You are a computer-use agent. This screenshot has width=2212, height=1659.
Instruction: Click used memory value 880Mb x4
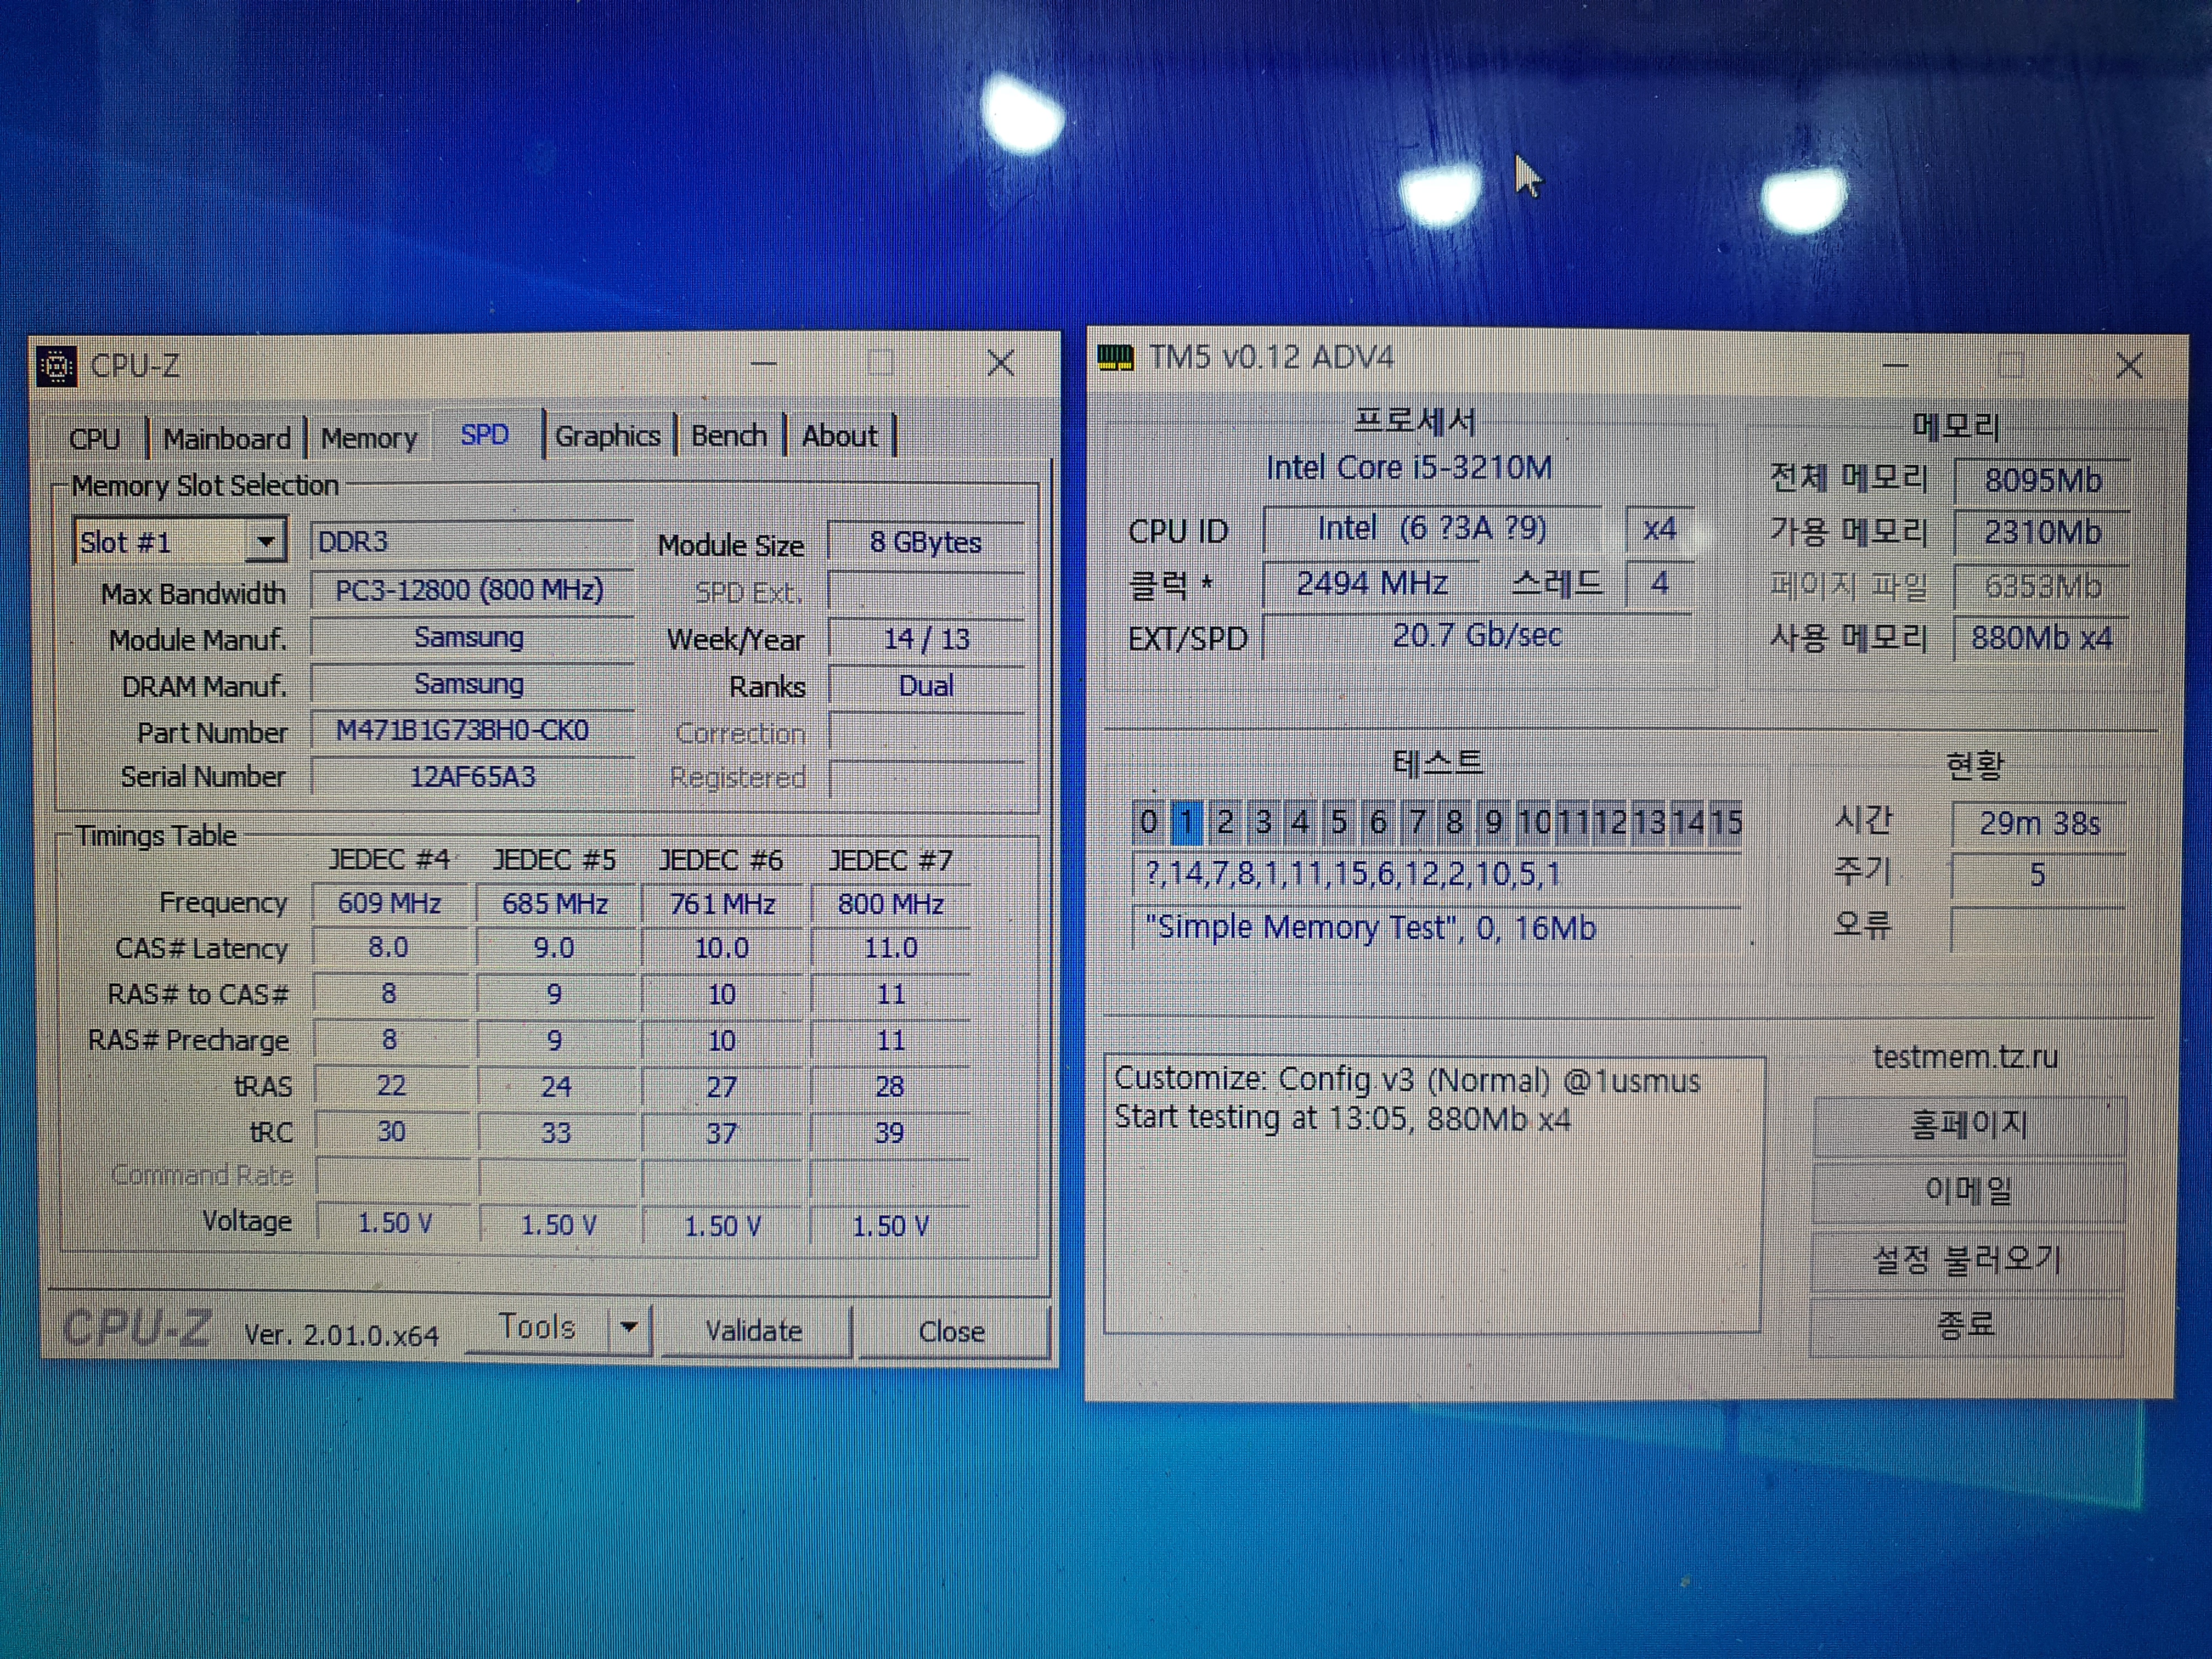click(2042, 638)
